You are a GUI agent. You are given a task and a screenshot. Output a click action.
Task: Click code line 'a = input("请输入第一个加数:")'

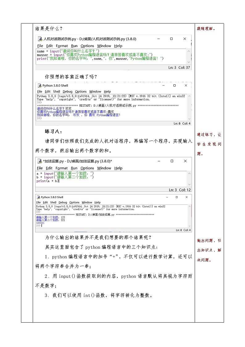[65, 174]
